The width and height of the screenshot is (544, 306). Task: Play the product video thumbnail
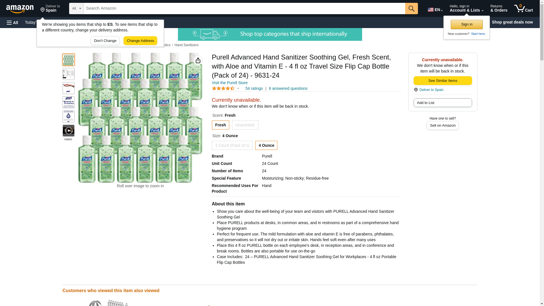coord(68,131)
